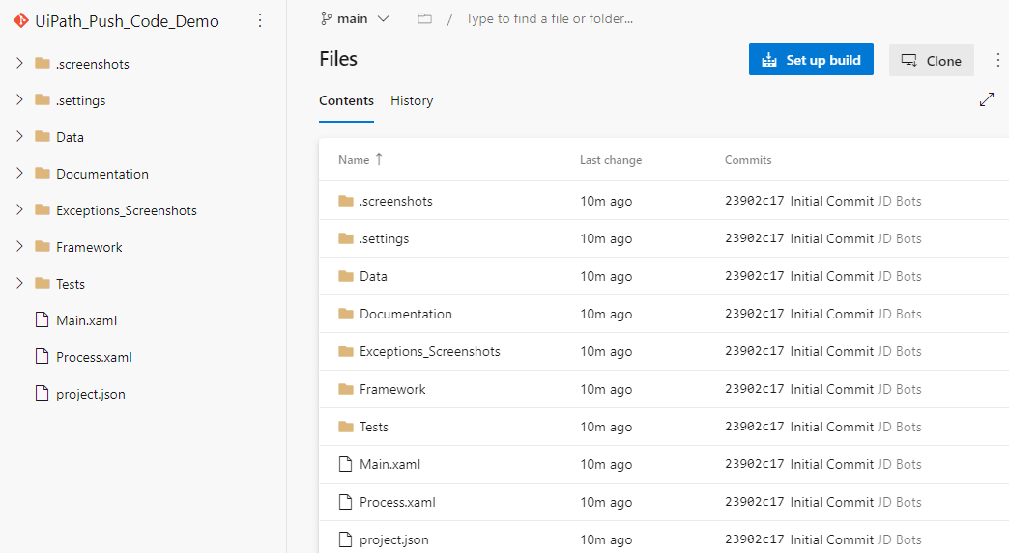Click the Set up build button
Image resolution: width=1009 pixels, height=553 pixels.
pos(811,60)
